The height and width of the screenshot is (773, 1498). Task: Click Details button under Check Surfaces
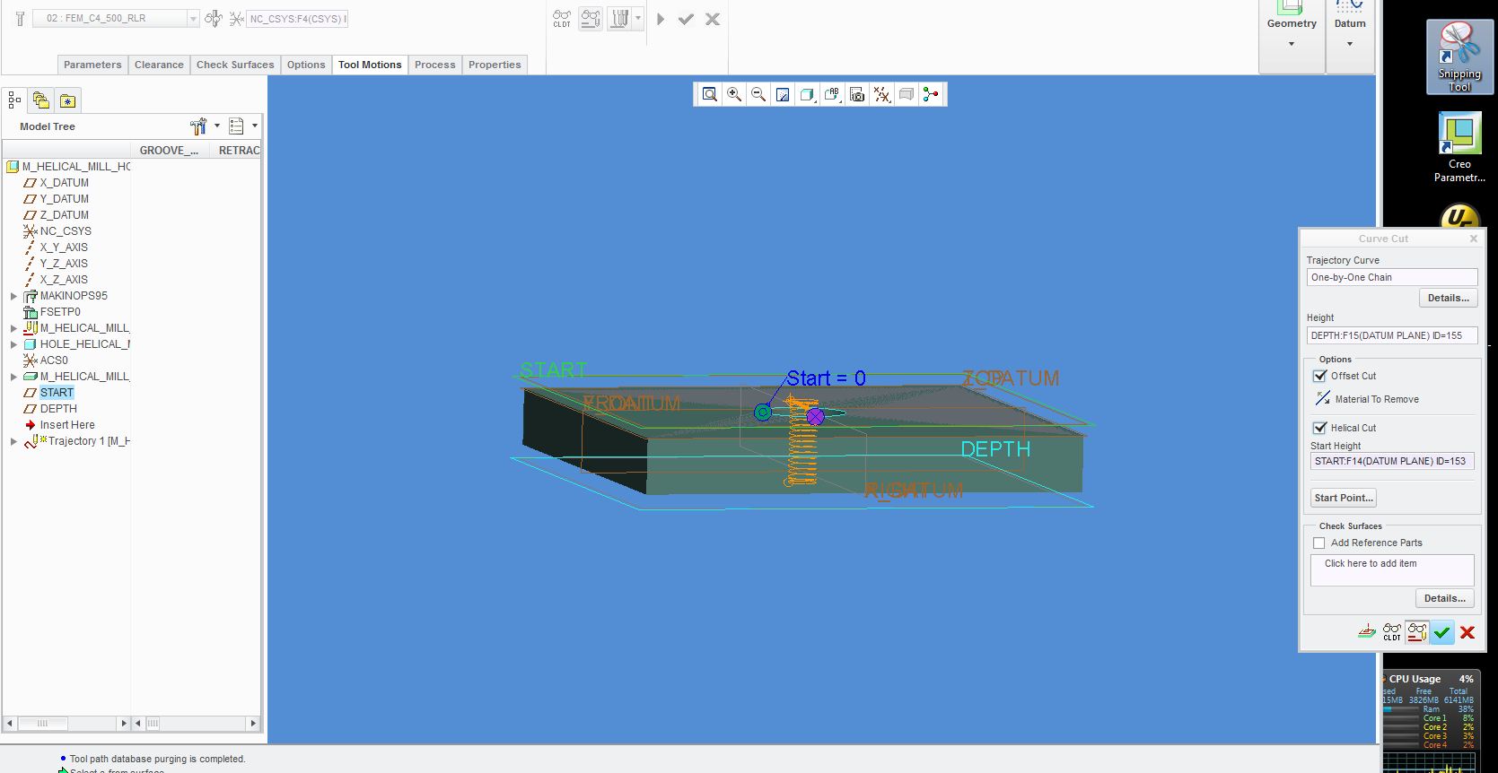1444,598
